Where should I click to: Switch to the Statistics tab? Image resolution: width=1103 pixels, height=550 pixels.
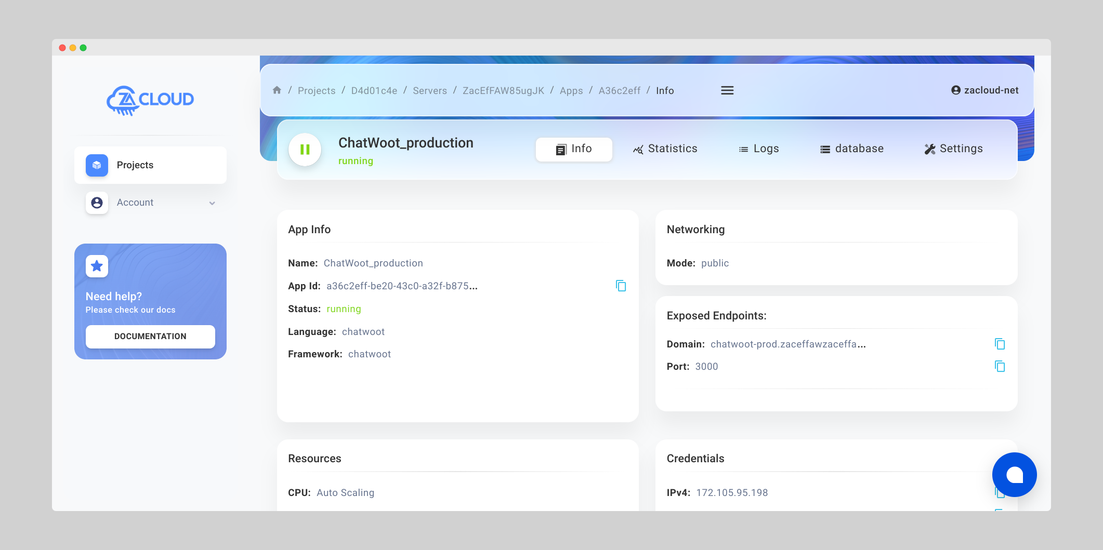665,149
